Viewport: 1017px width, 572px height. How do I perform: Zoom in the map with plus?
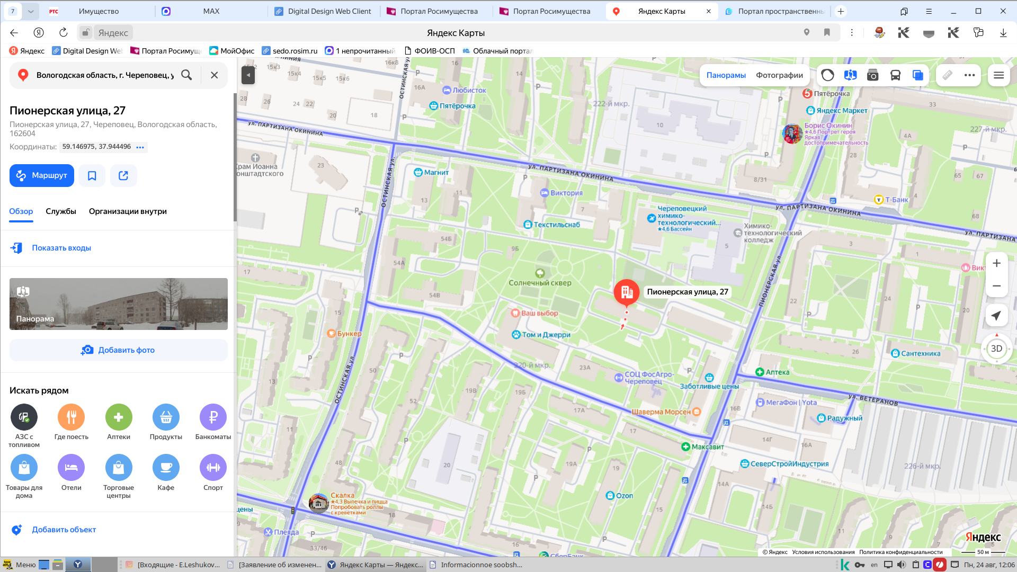pos(996,263)
